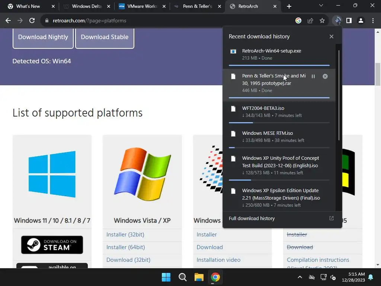The image size is (381, 286).
Task: Pause the Penn & Teller's rar download
Action: tap(313, 76)
